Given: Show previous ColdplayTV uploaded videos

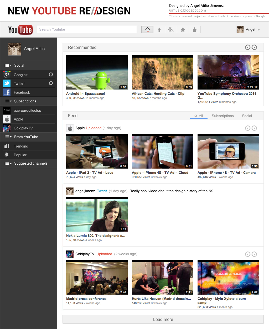Looking at the screenshot, I should click(247, 254).
